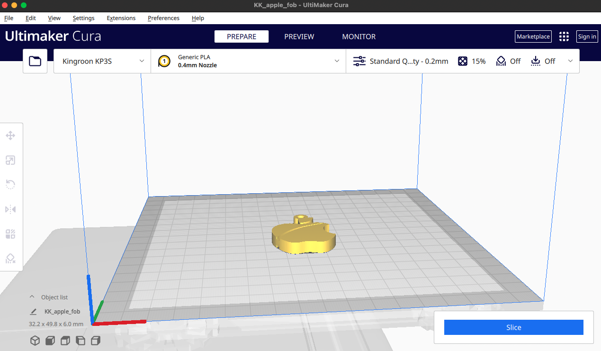The height and width of the screenshot is (351, 601).
Task: Click the 32.2 x 49.8 x 6.0 mm dimensions
Action: [56, 324]
